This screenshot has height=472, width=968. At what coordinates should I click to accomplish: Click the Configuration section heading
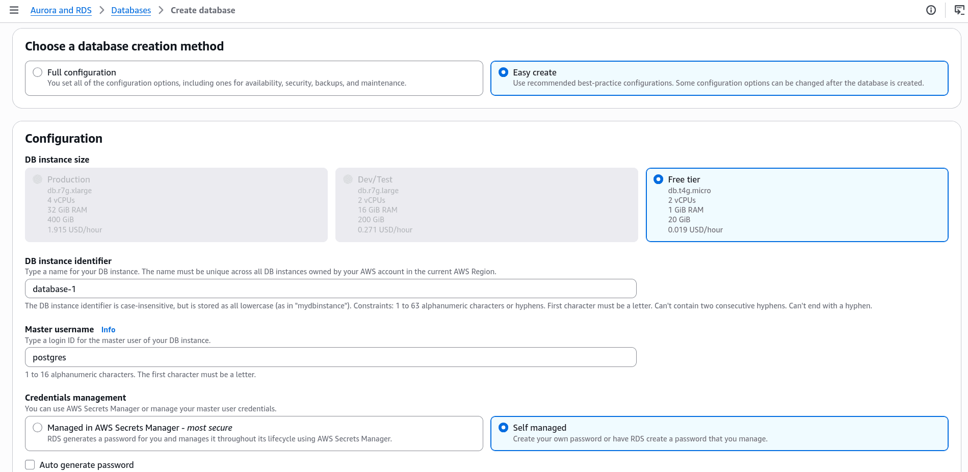(x=64, y=139)
